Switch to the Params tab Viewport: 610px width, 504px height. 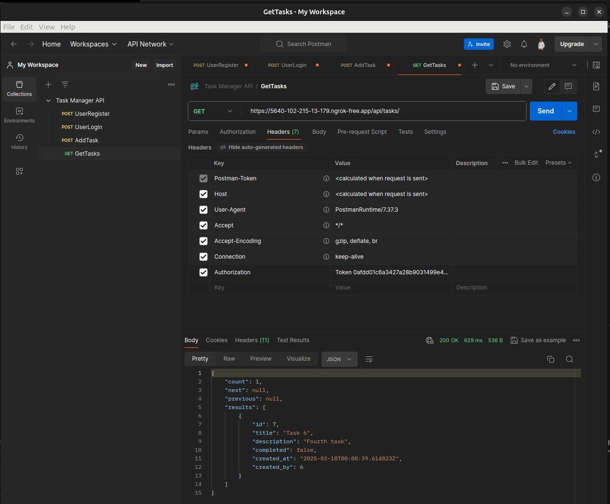(198, 132)
